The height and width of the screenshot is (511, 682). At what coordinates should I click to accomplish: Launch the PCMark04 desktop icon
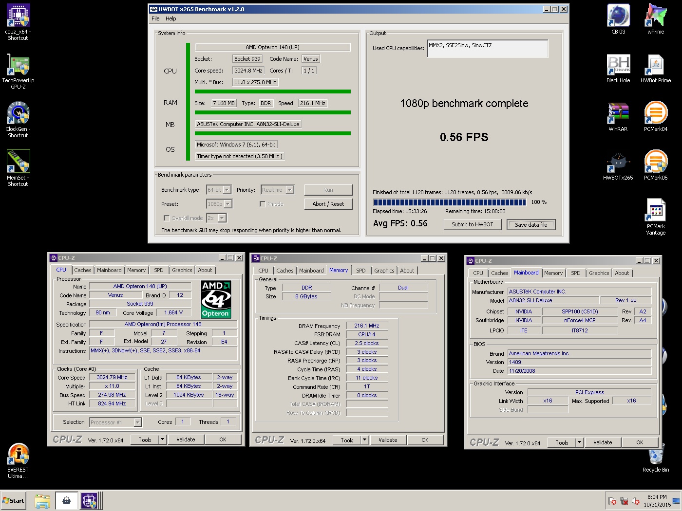click(656, 117)
